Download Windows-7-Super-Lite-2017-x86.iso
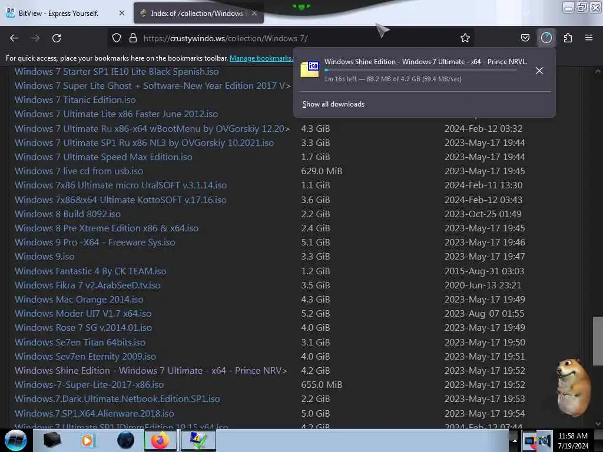The image size is (603, 452). [x=90, y=385]
